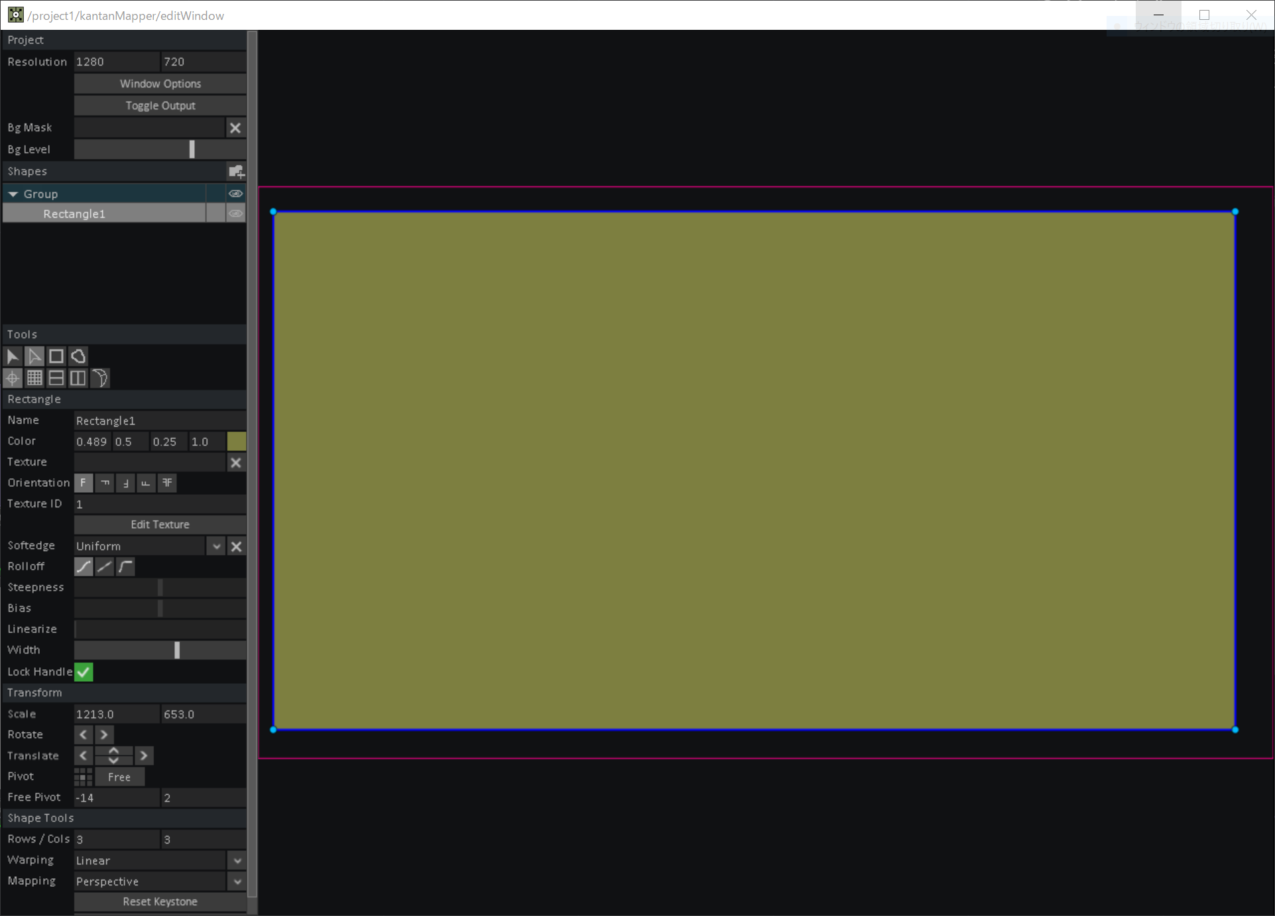1275x916 pixels.
Task: Toggle the Group visibility eye icon
Action: (x=236, y=193)
